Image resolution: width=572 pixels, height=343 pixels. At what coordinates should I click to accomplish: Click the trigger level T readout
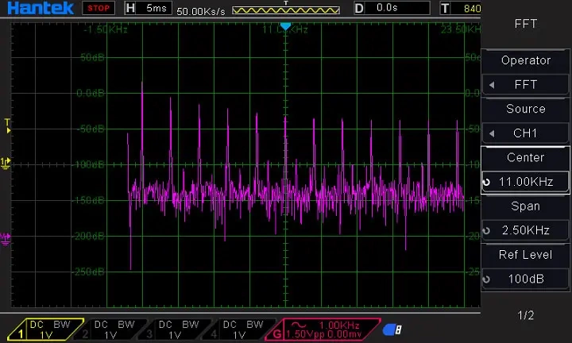point(462,9)
